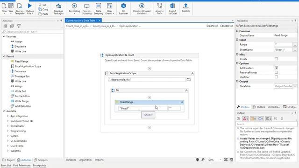Open Analyze File tool
The height and width of the screenshot is (168, 299).
[x=159, y=9]
